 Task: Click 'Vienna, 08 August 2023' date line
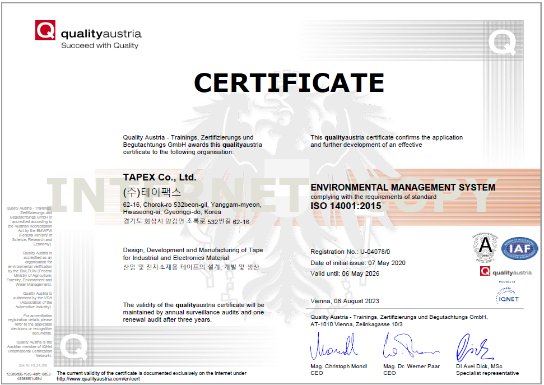click(345, 301)
